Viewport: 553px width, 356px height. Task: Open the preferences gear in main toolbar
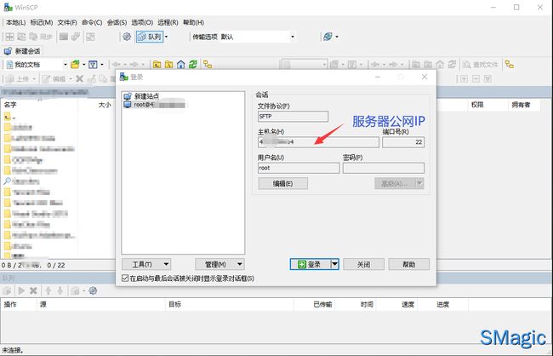[127, 37]
